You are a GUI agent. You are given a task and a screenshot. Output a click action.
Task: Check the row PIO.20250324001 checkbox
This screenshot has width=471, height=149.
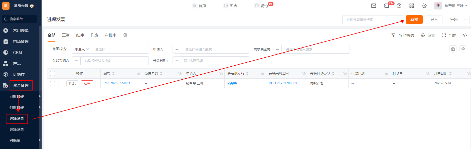point(53,83)
